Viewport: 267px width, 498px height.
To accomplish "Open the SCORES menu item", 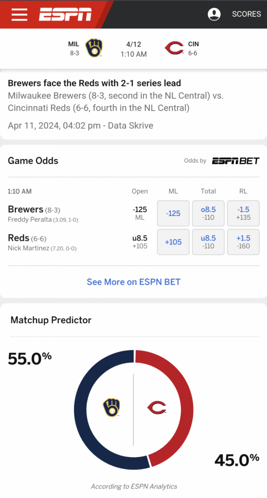I will [247, 14].
